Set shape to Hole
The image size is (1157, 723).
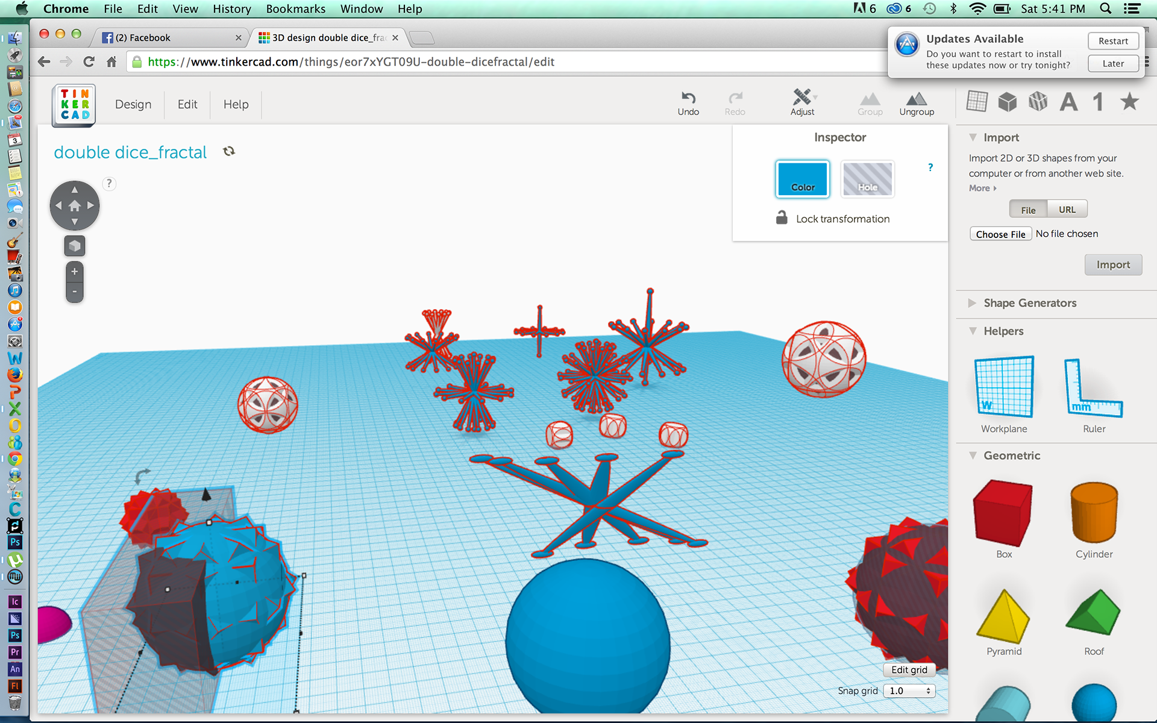[867, 179]
